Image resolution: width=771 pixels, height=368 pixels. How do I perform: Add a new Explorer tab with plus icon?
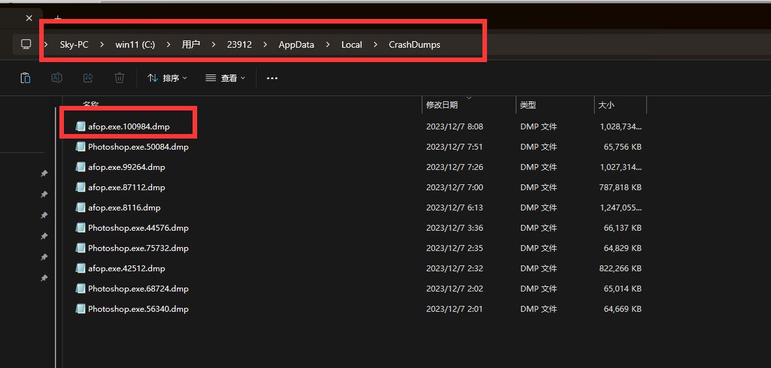(57, 18)
